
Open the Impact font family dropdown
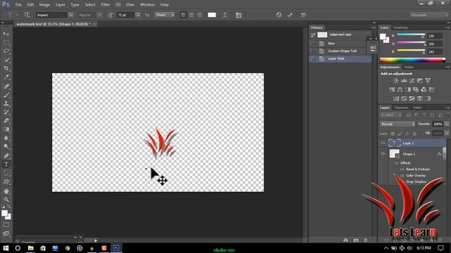pyautogui.click(x=70, y=15)
